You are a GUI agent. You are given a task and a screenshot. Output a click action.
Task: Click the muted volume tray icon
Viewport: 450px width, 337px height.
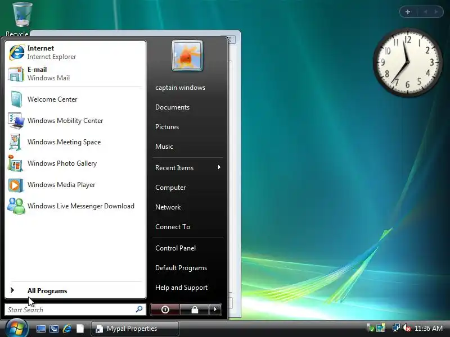[406, 328]
